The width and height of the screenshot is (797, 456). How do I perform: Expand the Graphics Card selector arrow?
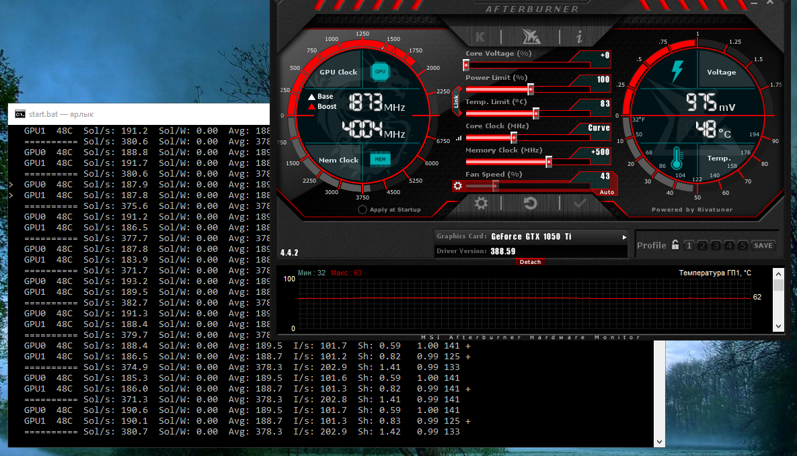click(624, 237)
